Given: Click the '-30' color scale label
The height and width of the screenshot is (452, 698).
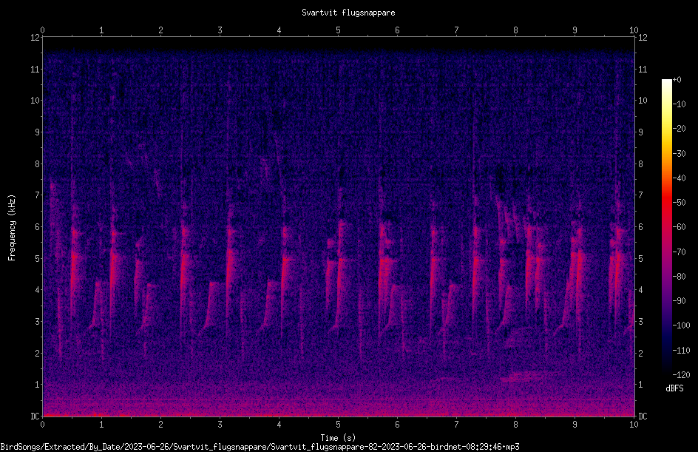Looking at the screenshot, I should [x=679, y=154].
